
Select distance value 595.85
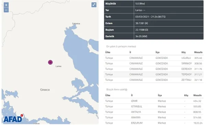[x=197, y=107]
